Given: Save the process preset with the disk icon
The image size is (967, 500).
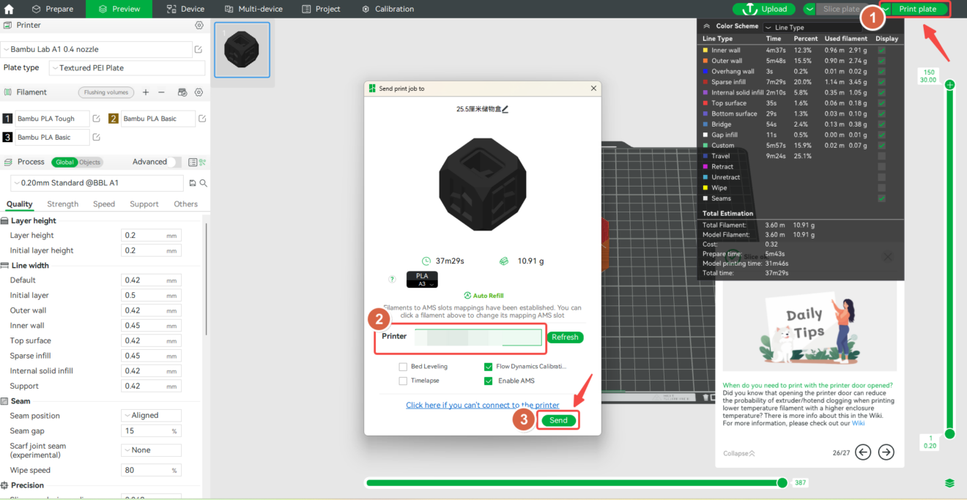Looking at the screenshot, I should point(193,182).
